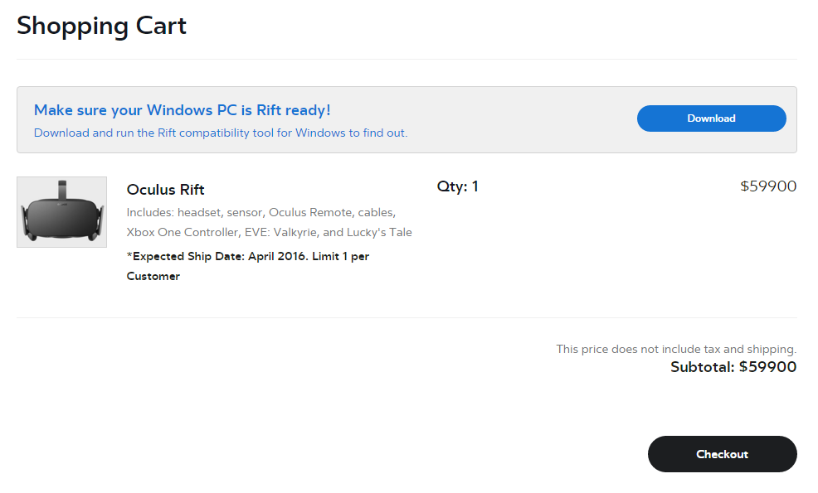Click the 'This price does not include tax and shipping.' note

(x=676, y=349)
